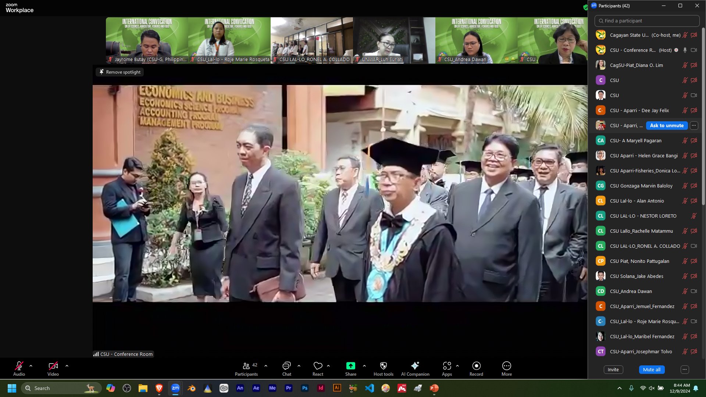Expand the video settings arrow
This screenshot has height=397, width=706.
(x=67, y=366)
